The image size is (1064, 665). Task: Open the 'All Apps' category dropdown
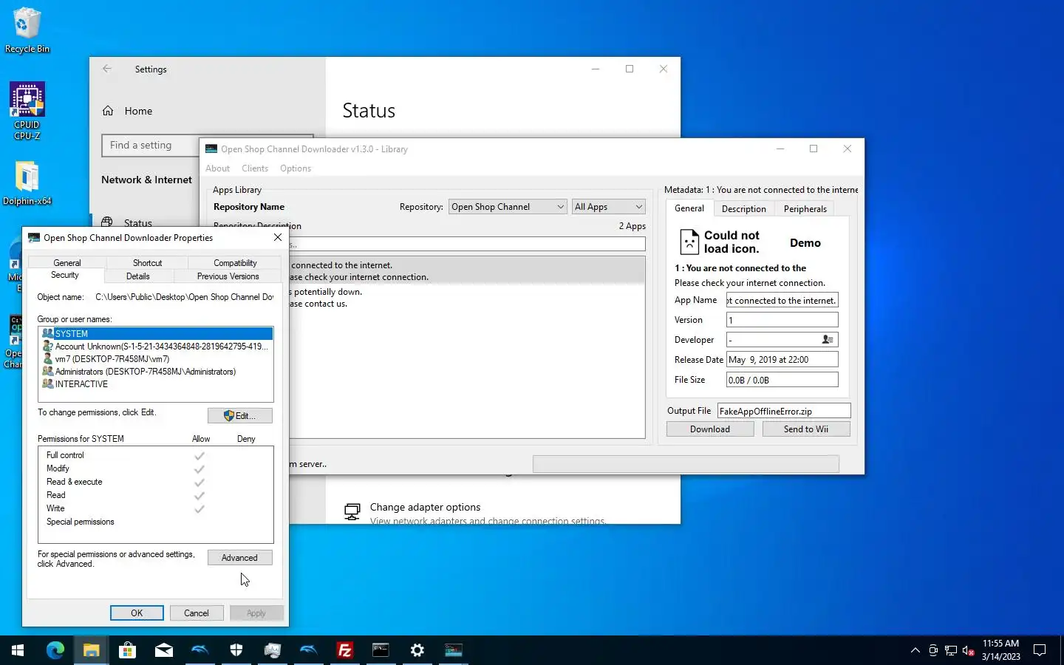coord(609,207)
